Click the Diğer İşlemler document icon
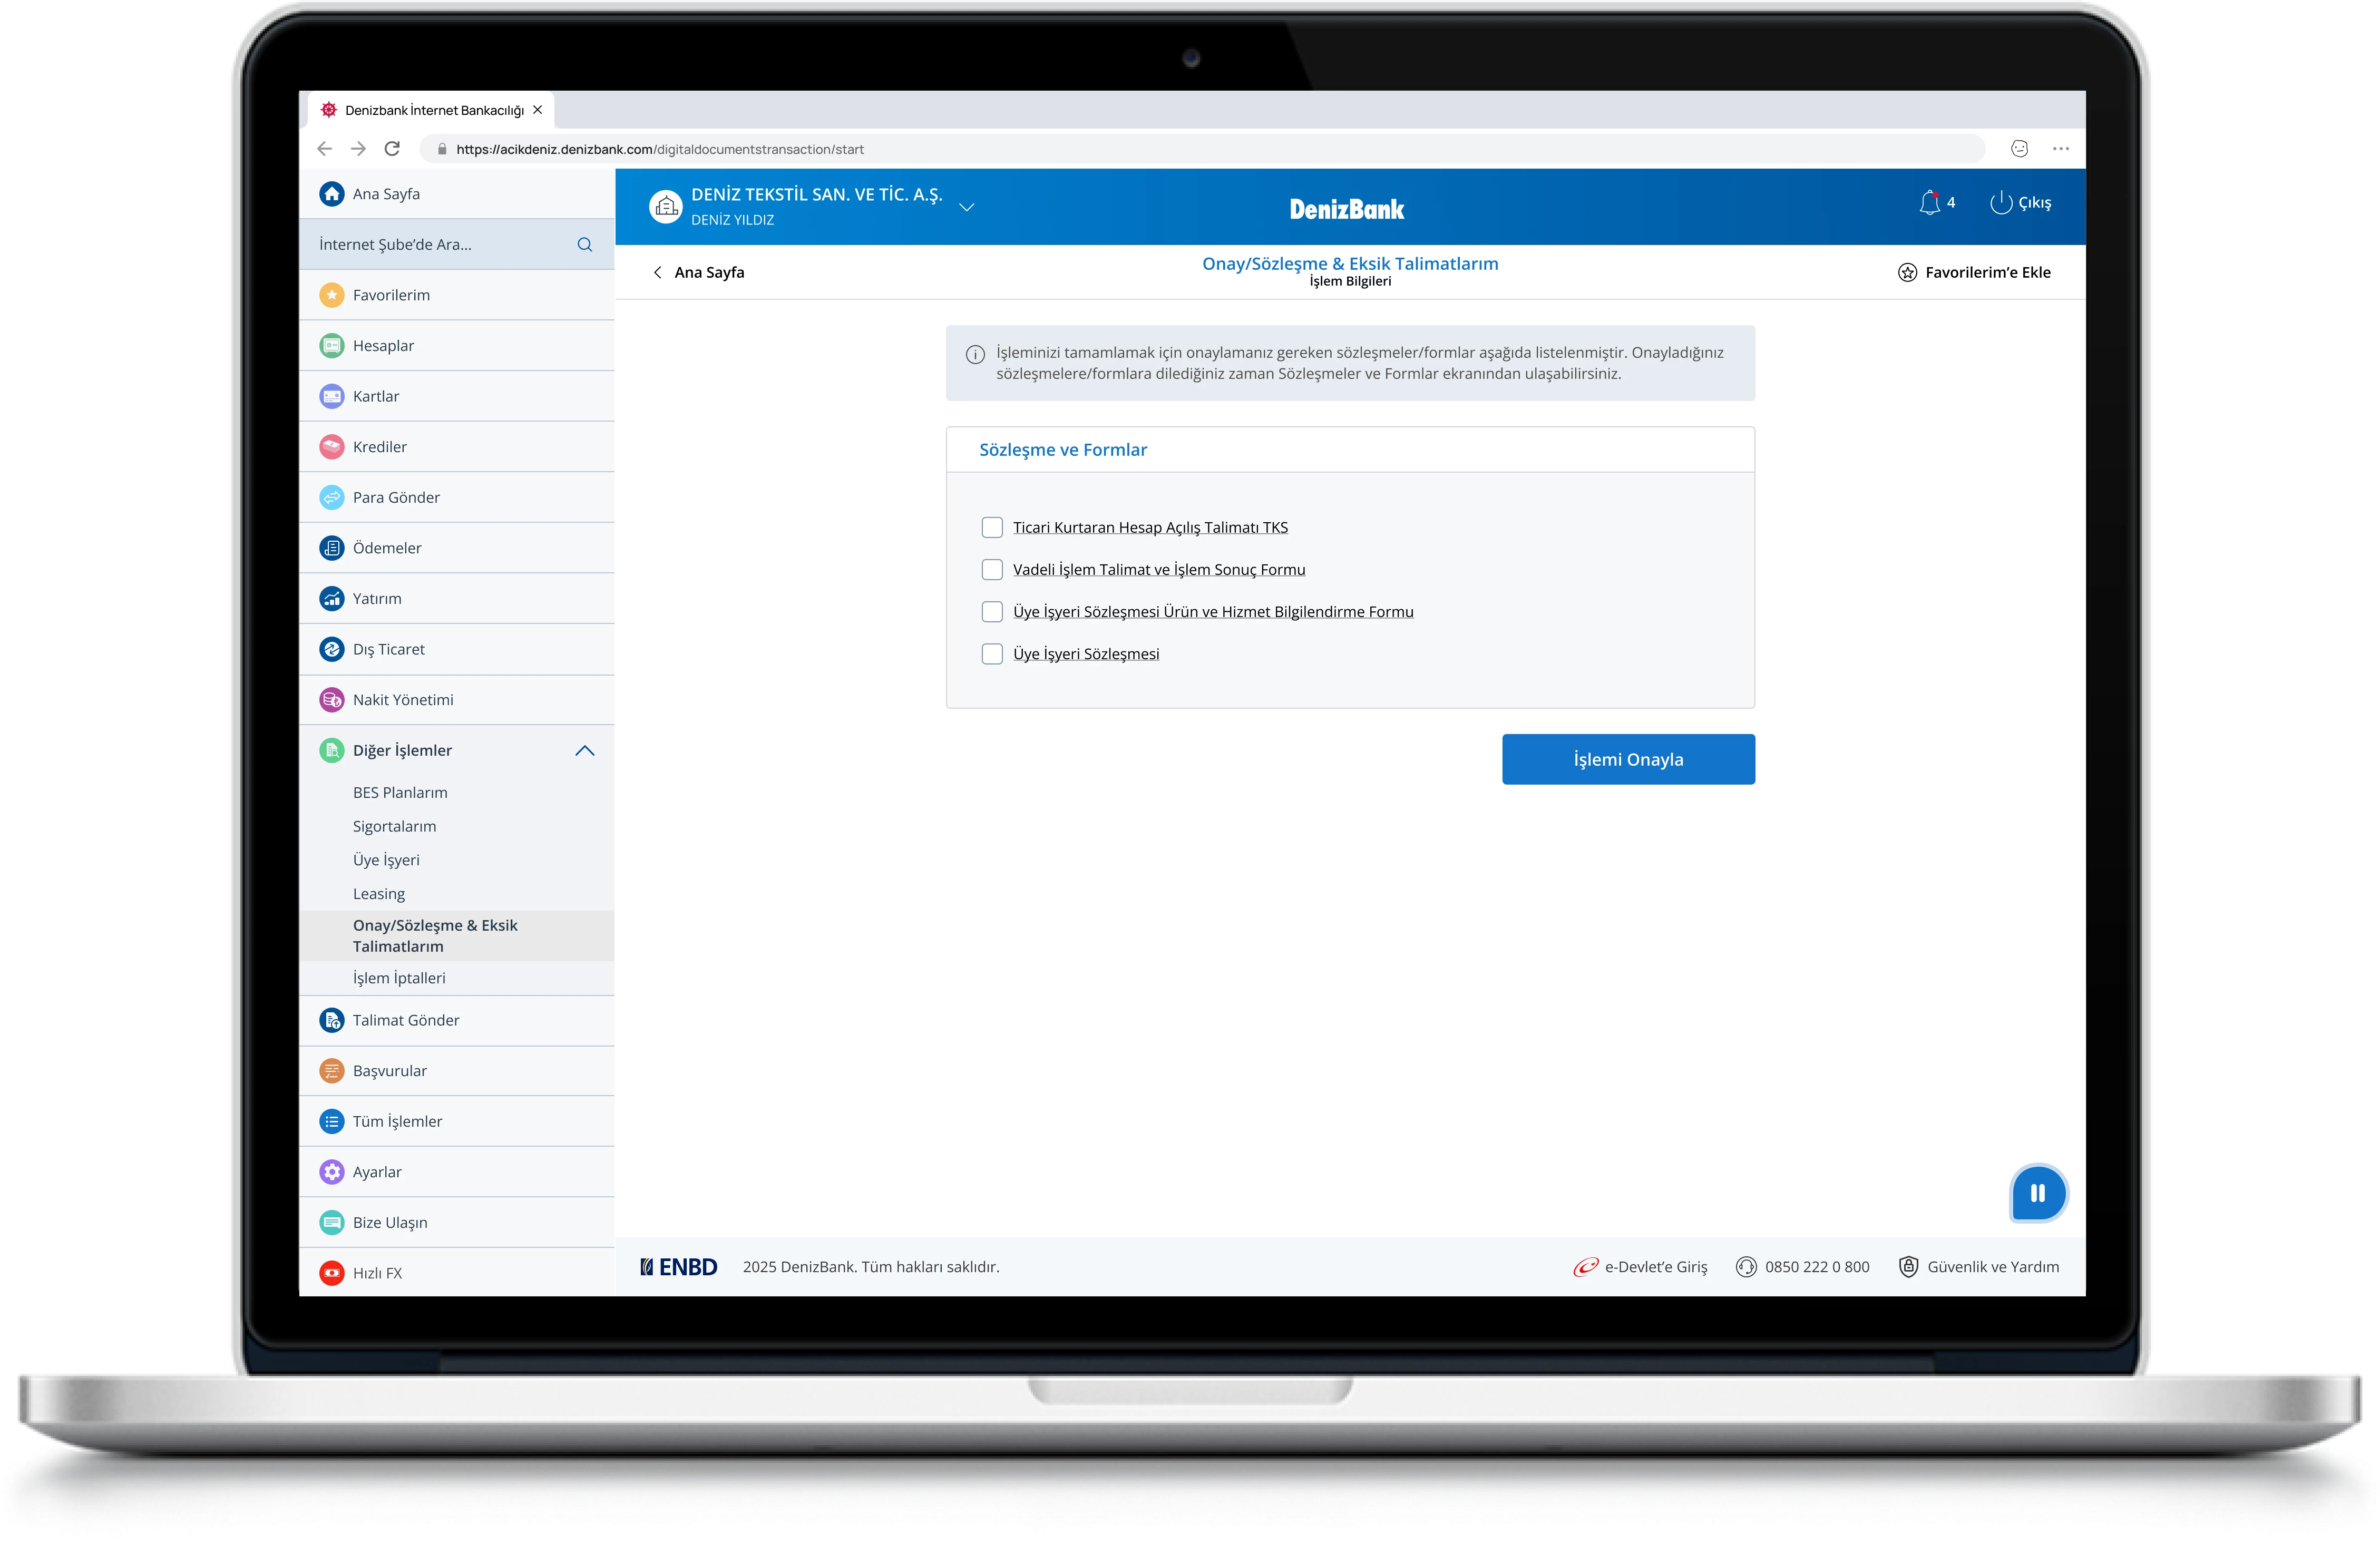 (332, 750)
